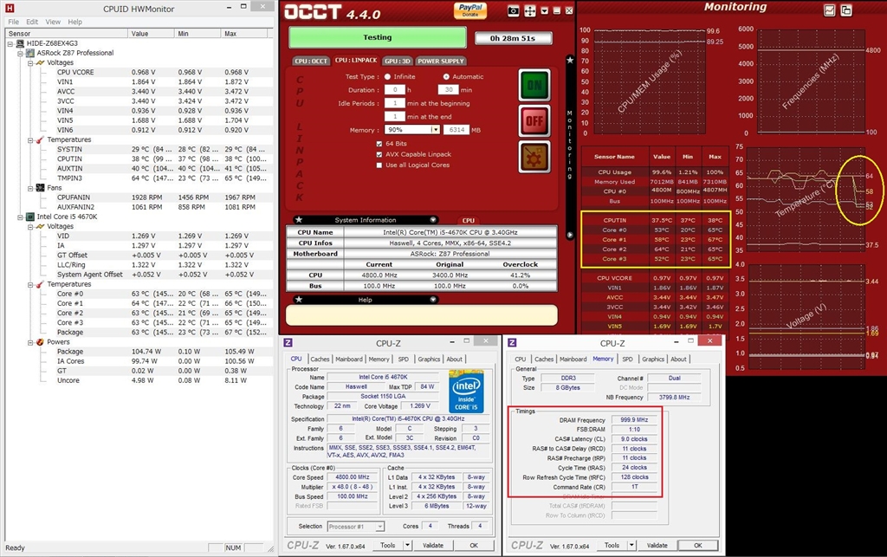Collapse the ASRock Z87 Professional node

(20, 53)
